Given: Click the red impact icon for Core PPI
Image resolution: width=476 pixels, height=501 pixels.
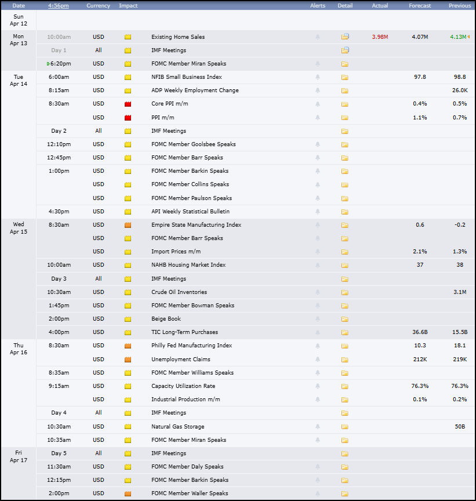Looking at the screenshot, I should click(128, 104).
